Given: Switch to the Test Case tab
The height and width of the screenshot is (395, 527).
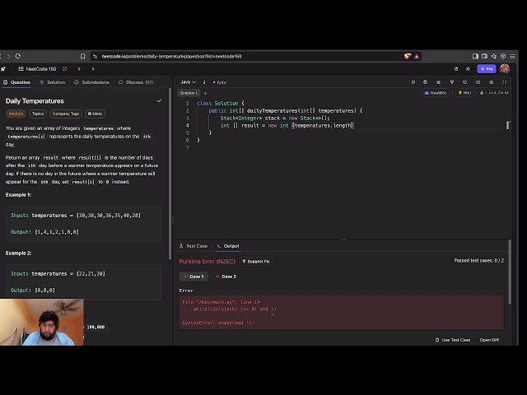Looking at the screenshot, I should click(x=194, y=246).
